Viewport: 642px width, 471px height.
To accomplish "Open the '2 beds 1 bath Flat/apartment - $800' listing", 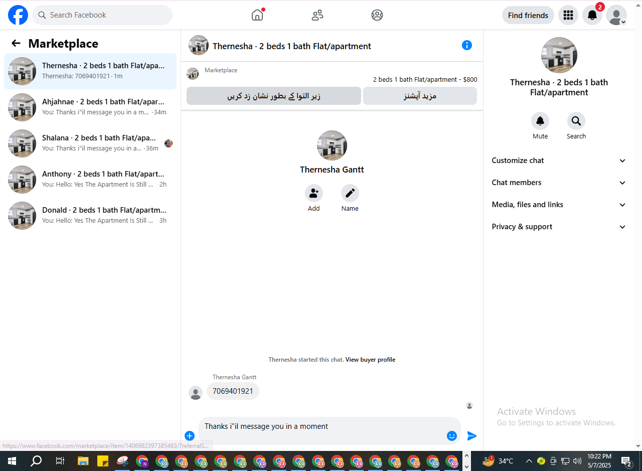I will click(x=425, y=79).
